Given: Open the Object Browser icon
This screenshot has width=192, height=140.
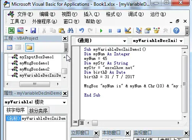Looking at the screenshot, I should tap(157, 31).
